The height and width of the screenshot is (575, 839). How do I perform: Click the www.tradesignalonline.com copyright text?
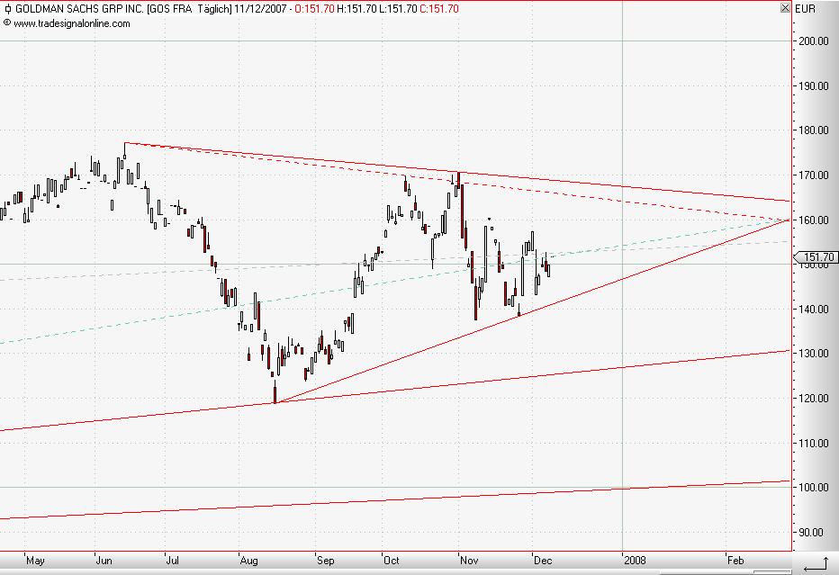click(67, 23)
